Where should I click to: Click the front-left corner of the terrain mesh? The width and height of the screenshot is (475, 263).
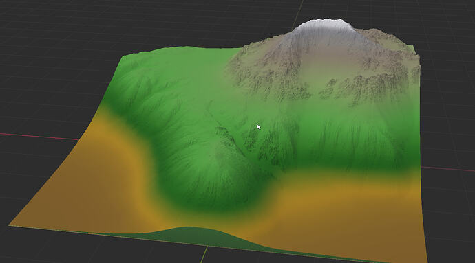(x=10, y=225)
